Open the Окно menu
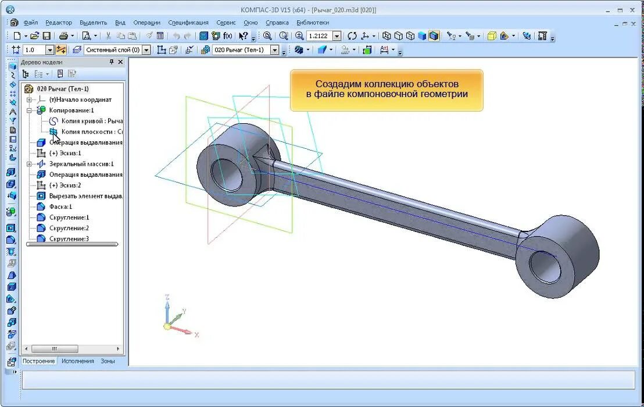The image size is (644, 407). pos(251,23)
